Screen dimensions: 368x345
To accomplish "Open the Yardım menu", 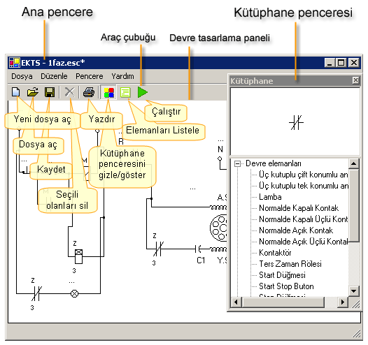I will (x=122, y=76).
